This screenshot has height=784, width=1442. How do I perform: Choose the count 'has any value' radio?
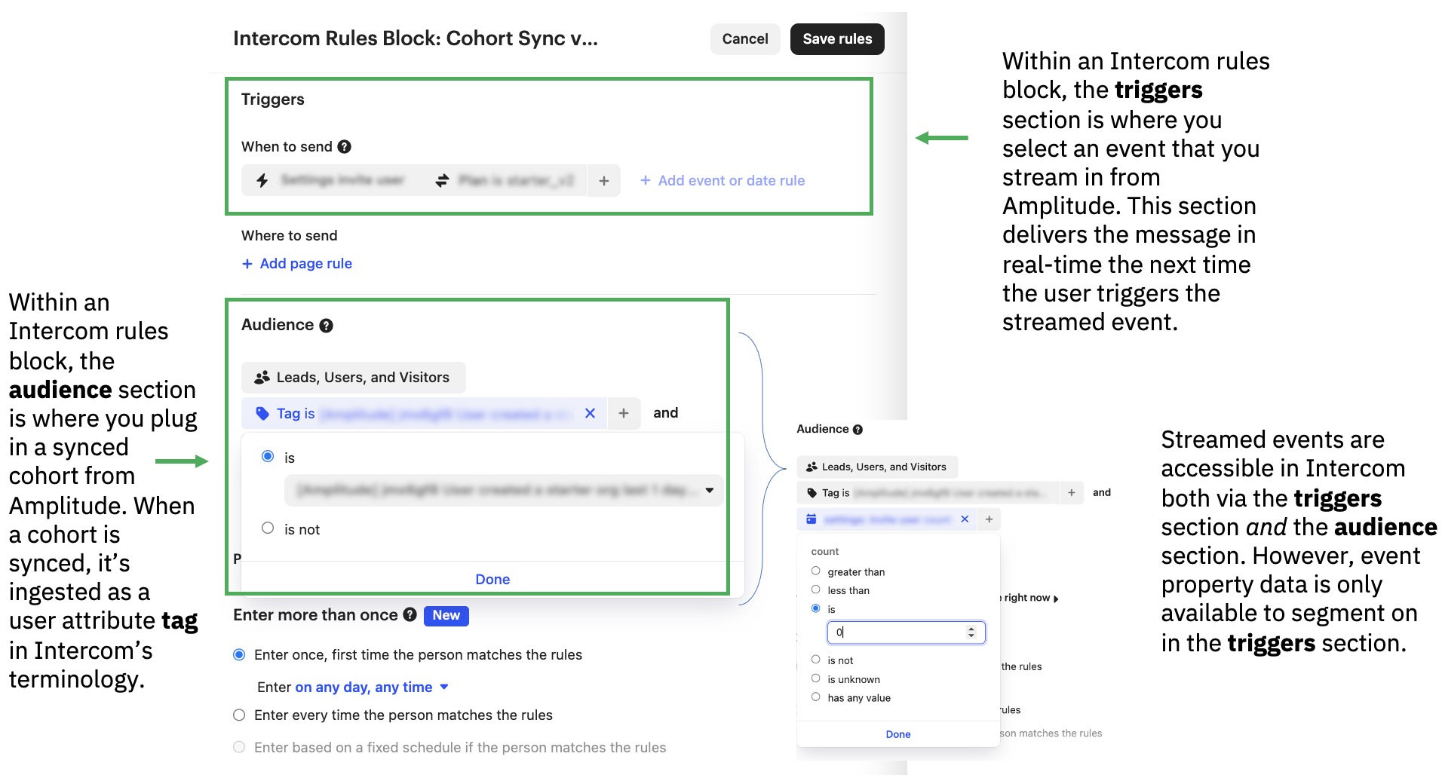pos(815,697)
